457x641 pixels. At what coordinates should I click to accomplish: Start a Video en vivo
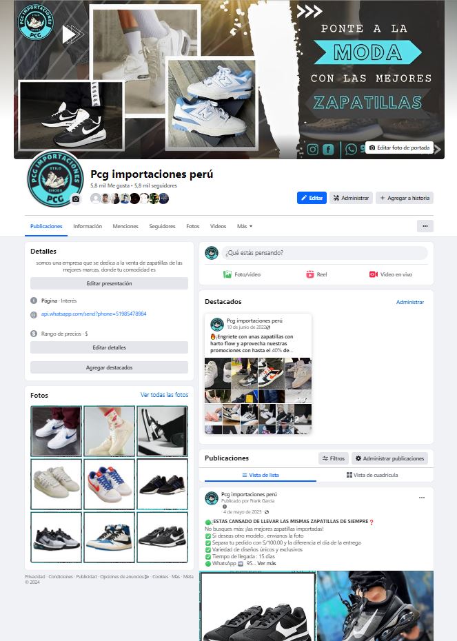pyautogui.click(x=390, y=274)
